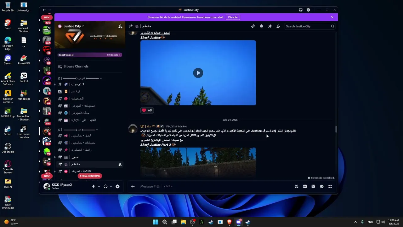
Task: Click the chat scrollbar thumb
Action: (x=336, y=129)
